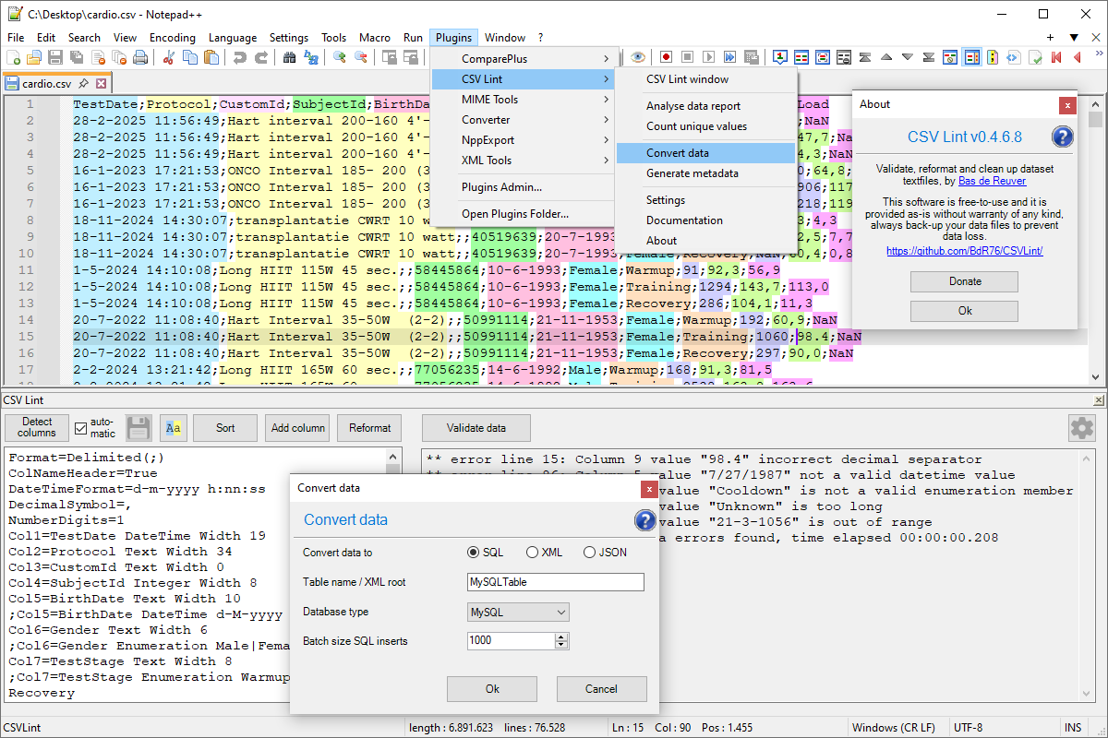This screenshot has height=738, width=1108.
Task: Click the Zoom in magnifier icon
Action: click(340, 57)
